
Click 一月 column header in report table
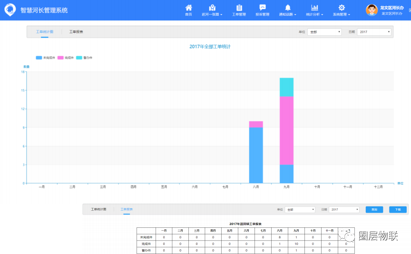(164, 231)
